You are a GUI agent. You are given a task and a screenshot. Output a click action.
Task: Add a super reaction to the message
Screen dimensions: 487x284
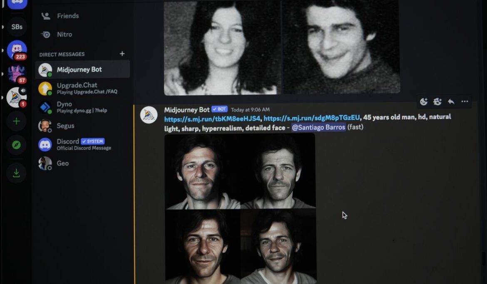437,101
